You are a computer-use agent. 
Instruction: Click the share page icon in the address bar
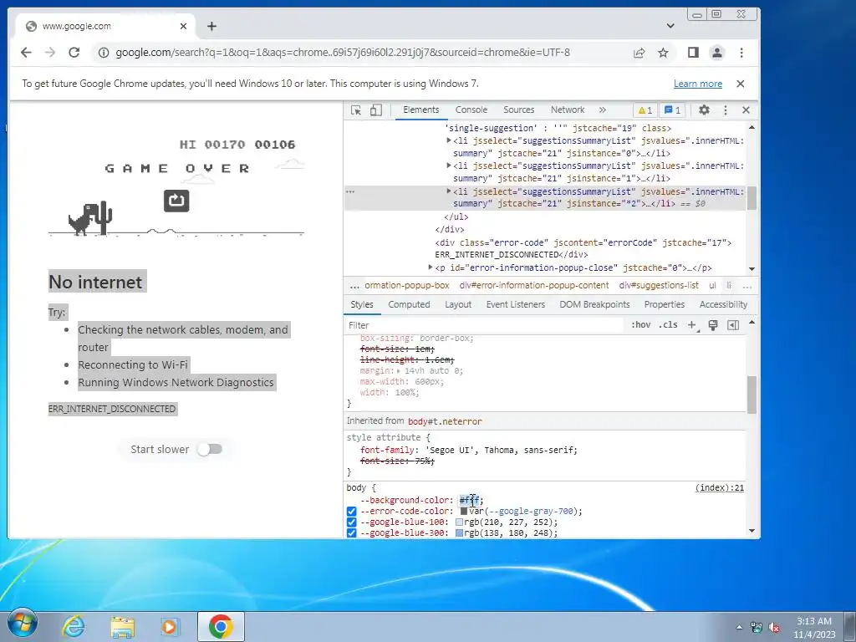coord(639,53)
